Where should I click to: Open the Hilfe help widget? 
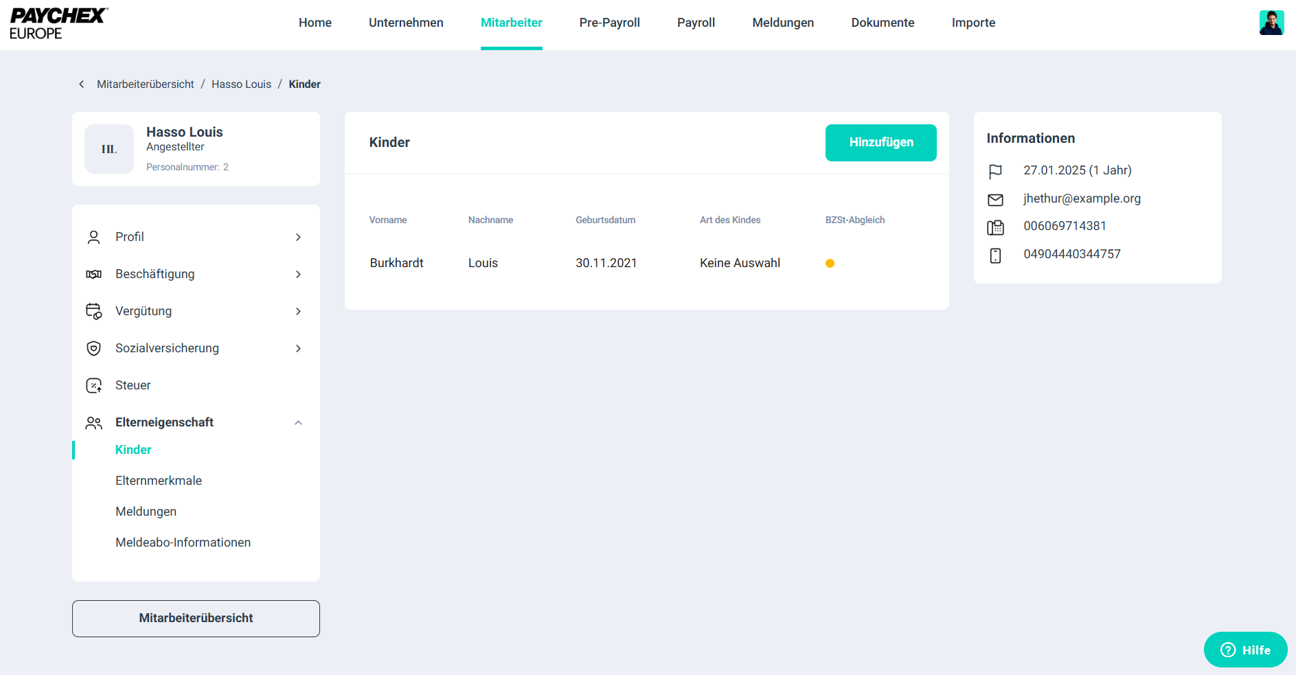pyautogui.click(x=1245, y=650)
